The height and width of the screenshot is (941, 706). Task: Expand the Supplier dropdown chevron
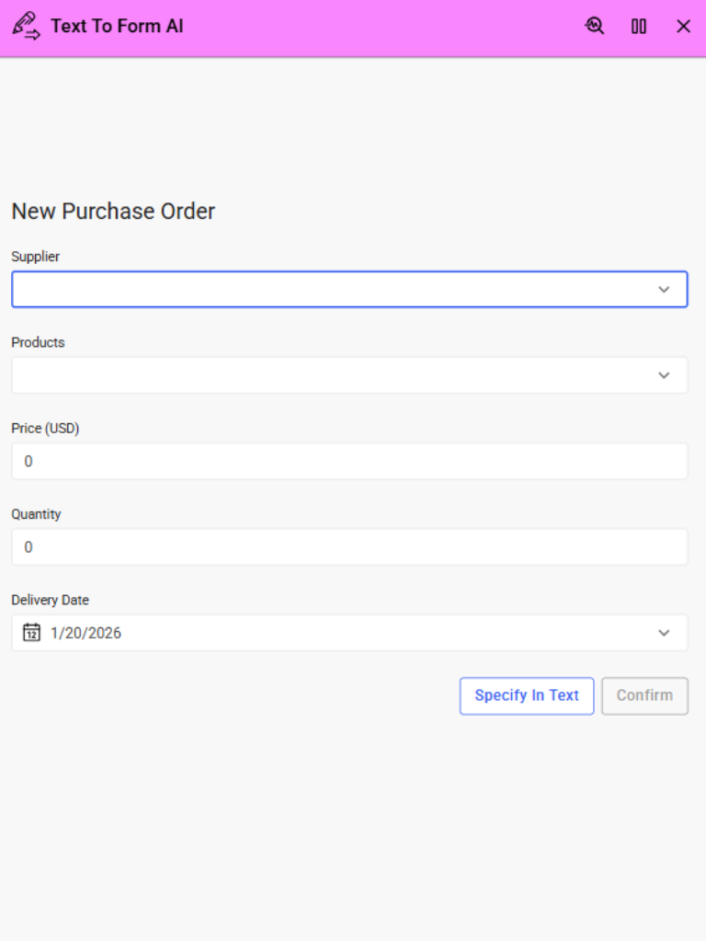[x=664, y=289]
